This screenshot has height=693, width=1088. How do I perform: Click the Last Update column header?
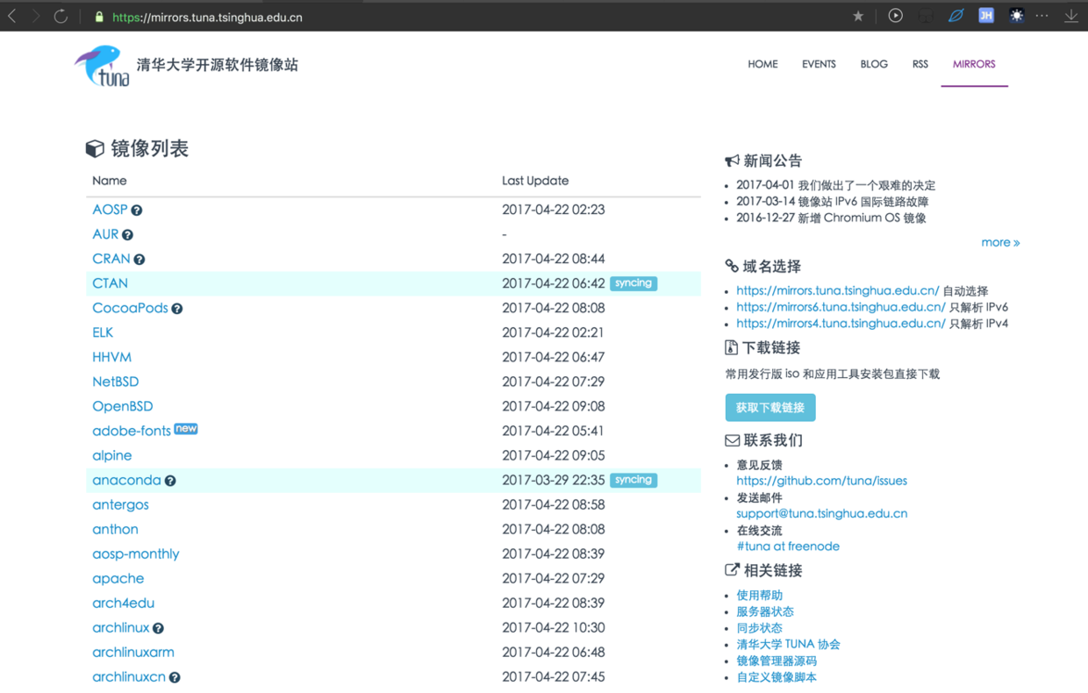[x=535, y=181]
